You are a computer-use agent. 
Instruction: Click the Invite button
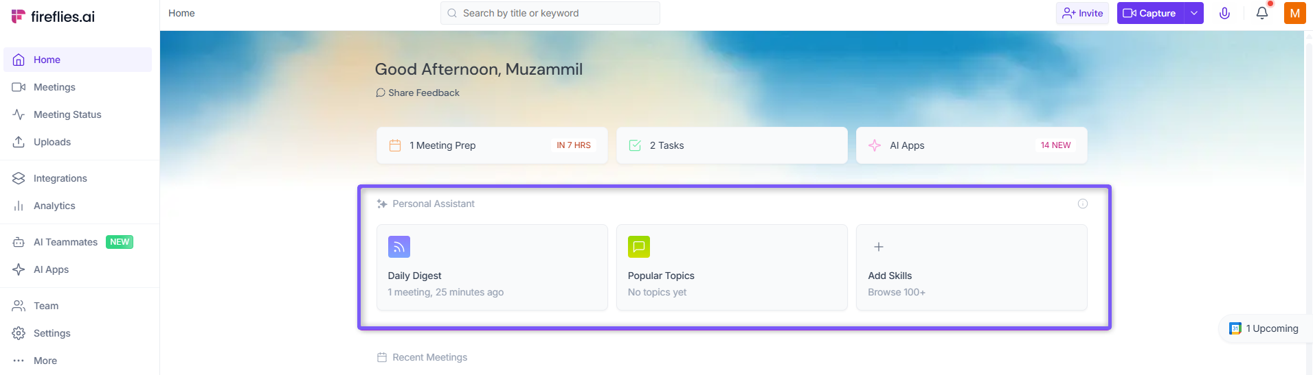(1082, 13)
